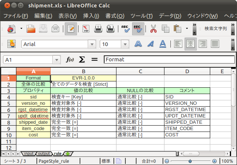
Task: Click the 標準 selection mode field
Action: (106, 161)
